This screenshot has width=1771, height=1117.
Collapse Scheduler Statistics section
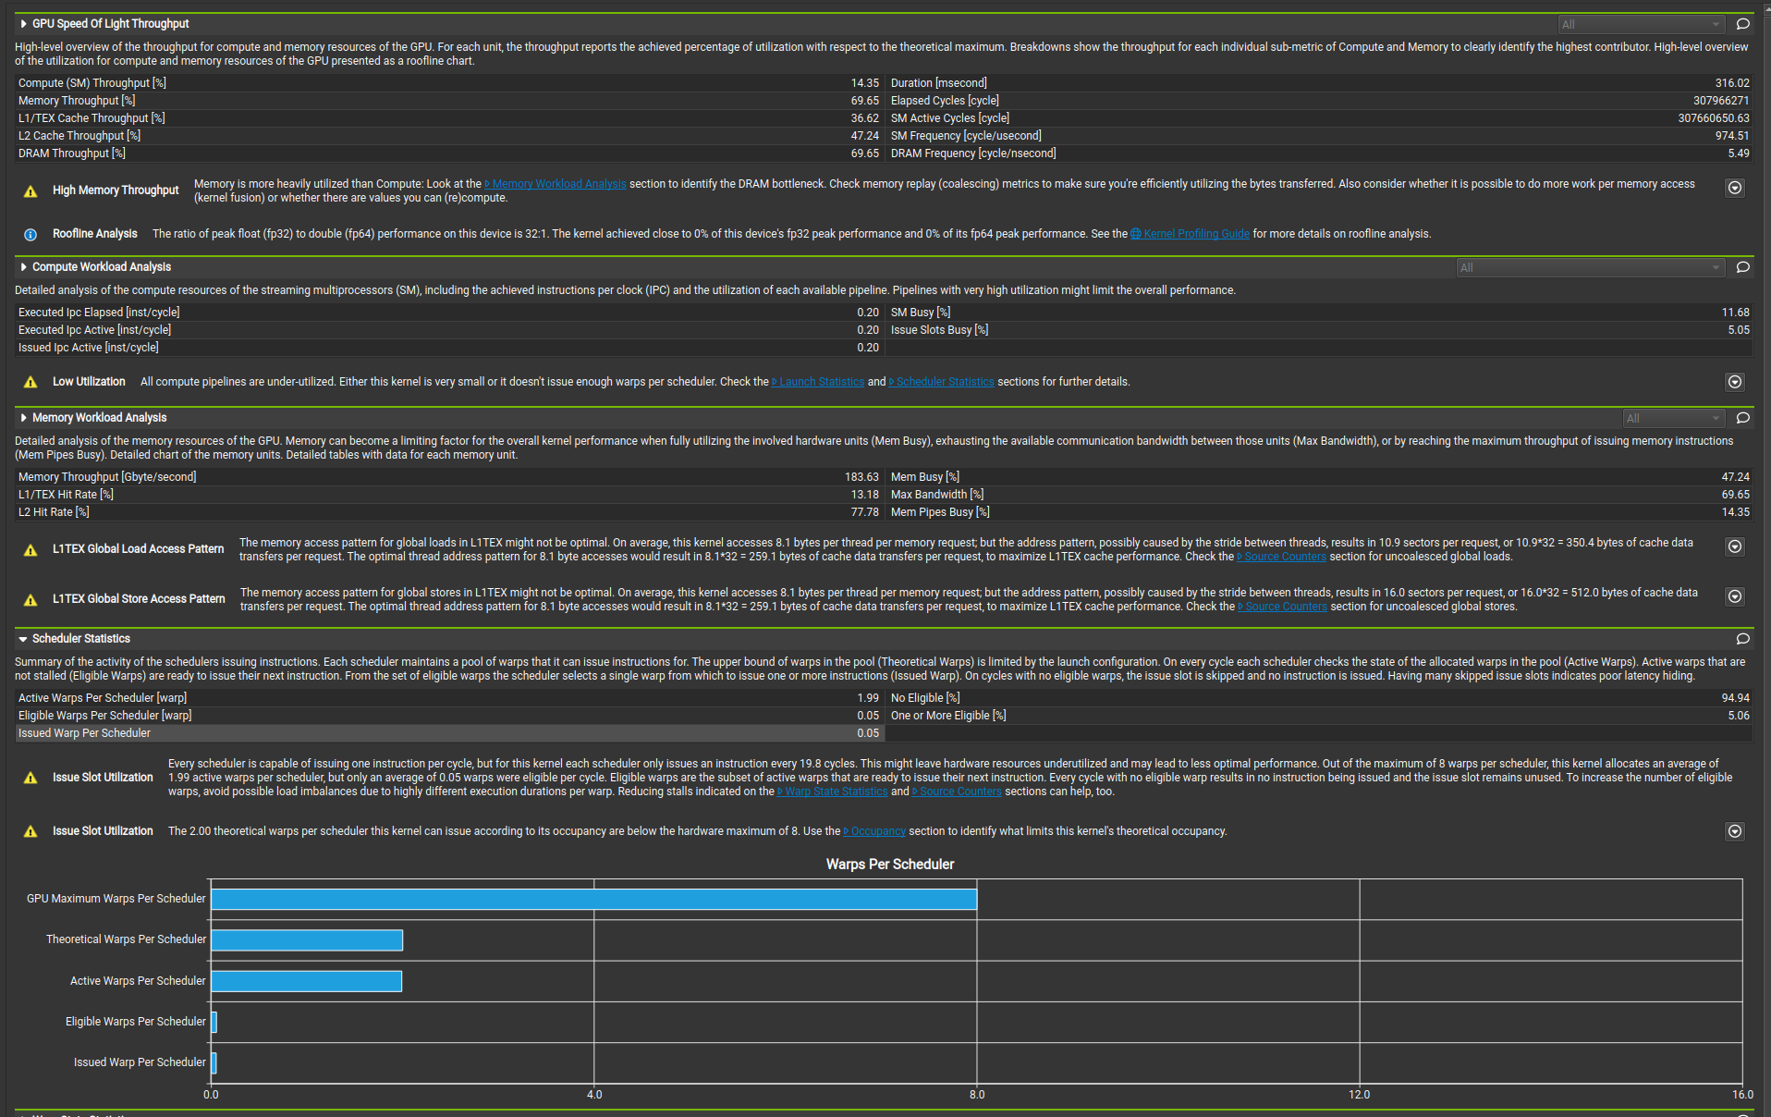[23, 639]
